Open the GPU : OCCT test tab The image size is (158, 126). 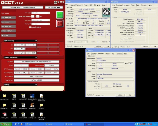8,22
